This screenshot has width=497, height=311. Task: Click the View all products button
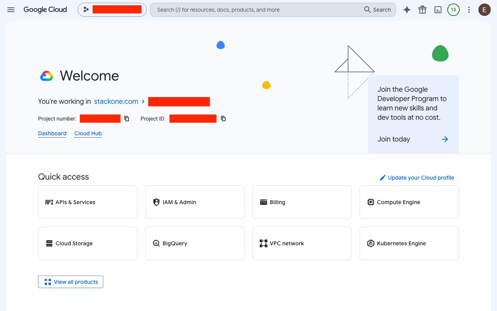[71, 282]
